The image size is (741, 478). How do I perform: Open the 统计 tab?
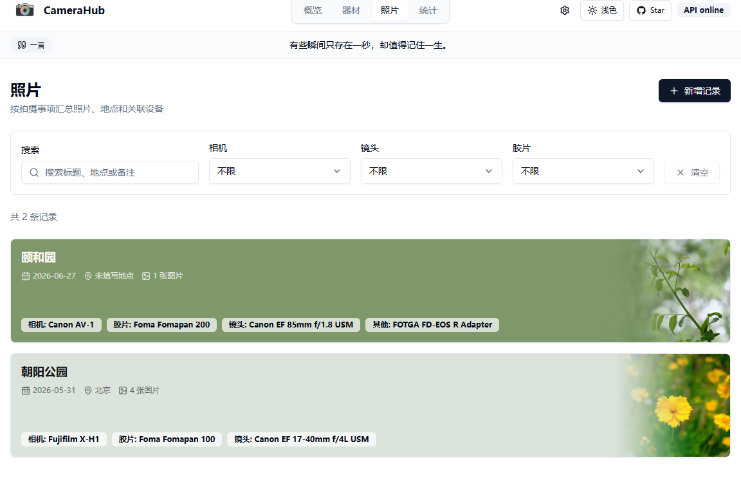click(428, 10)
